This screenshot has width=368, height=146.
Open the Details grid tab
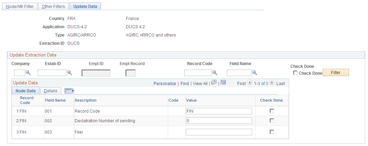50,91
